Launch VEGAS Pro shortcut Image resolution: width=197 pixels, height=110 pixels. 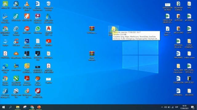coord(38,56)
